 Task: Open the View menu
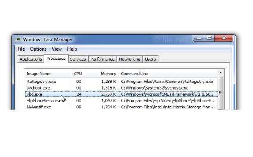56,49
